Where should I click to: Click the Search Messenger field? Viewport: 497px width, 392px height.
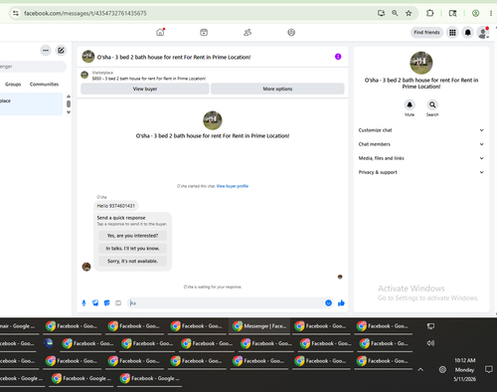[x=33, y=67]
